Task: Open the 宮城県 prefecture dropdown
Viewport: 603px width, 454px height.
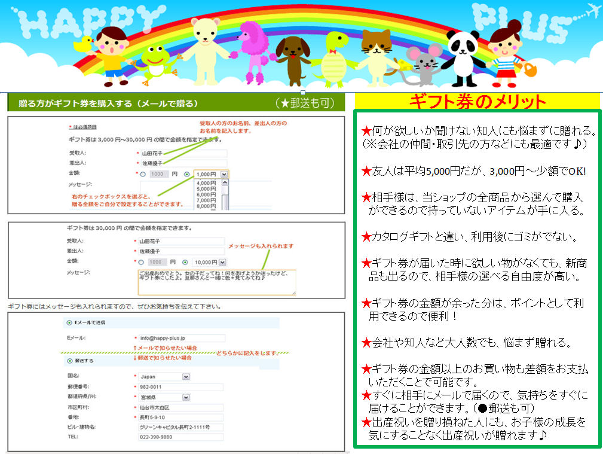Action: click(x=164, y=397)
